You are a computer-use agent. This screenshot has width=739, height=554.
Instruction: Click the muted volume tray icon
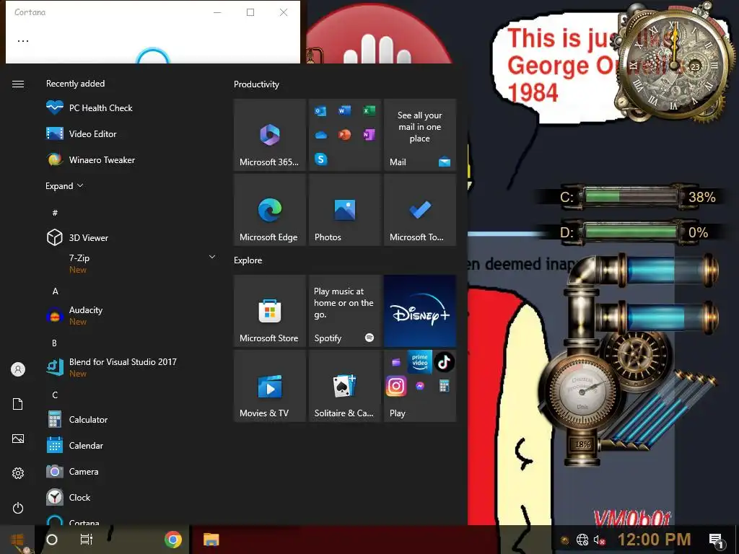(x=599, y=540)
